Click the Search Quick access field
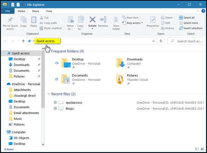This screenshot has height=153, width=207. pyautogui.click(x=185, y=41)
